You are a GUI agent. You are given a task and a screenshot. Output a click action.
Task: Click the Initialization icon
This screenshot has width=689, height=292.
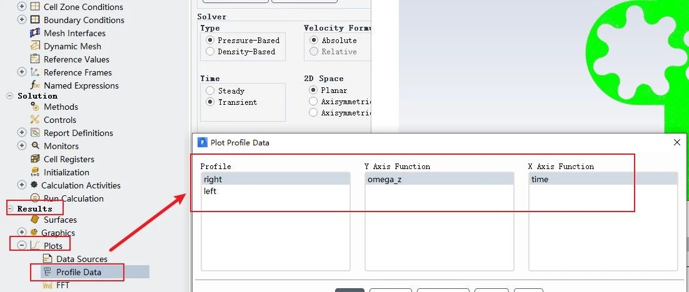click(35, 172)
